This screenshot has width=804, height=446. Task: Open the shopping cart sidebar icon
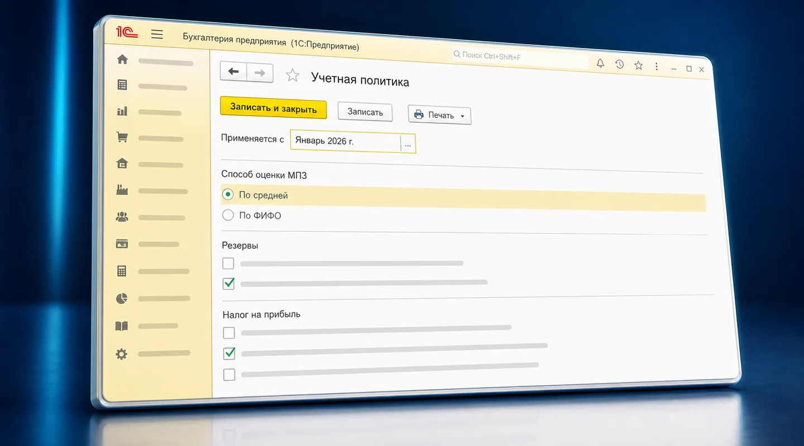pos(122,137)
